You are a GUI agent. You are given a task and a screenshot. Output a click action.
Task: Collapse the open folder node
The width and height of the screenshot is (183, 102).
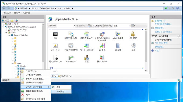12,63
